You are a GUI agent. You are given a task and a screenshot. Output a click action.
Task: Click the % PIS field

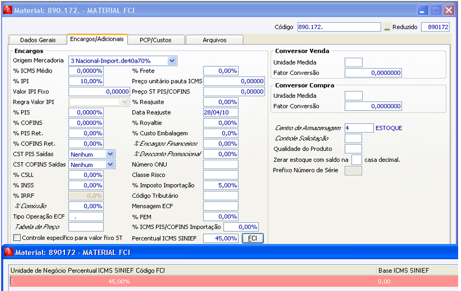[x=86, y=113]
